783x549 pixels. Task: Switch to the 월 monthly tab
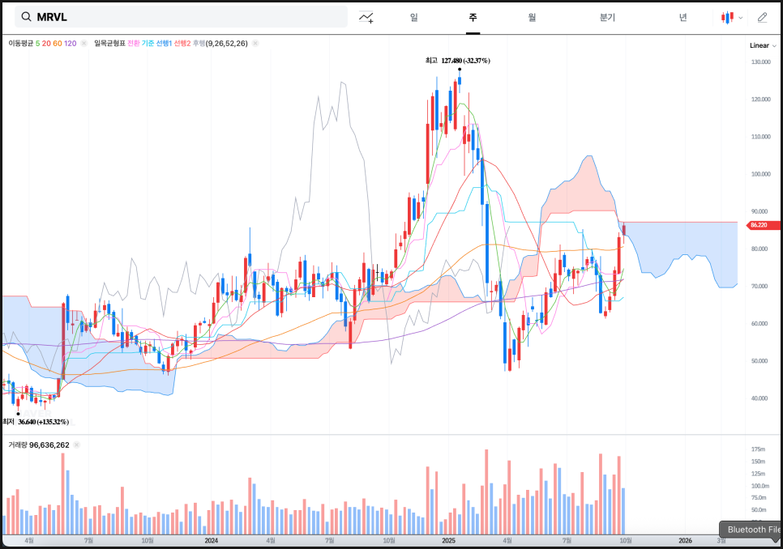(x=532, y=17)
